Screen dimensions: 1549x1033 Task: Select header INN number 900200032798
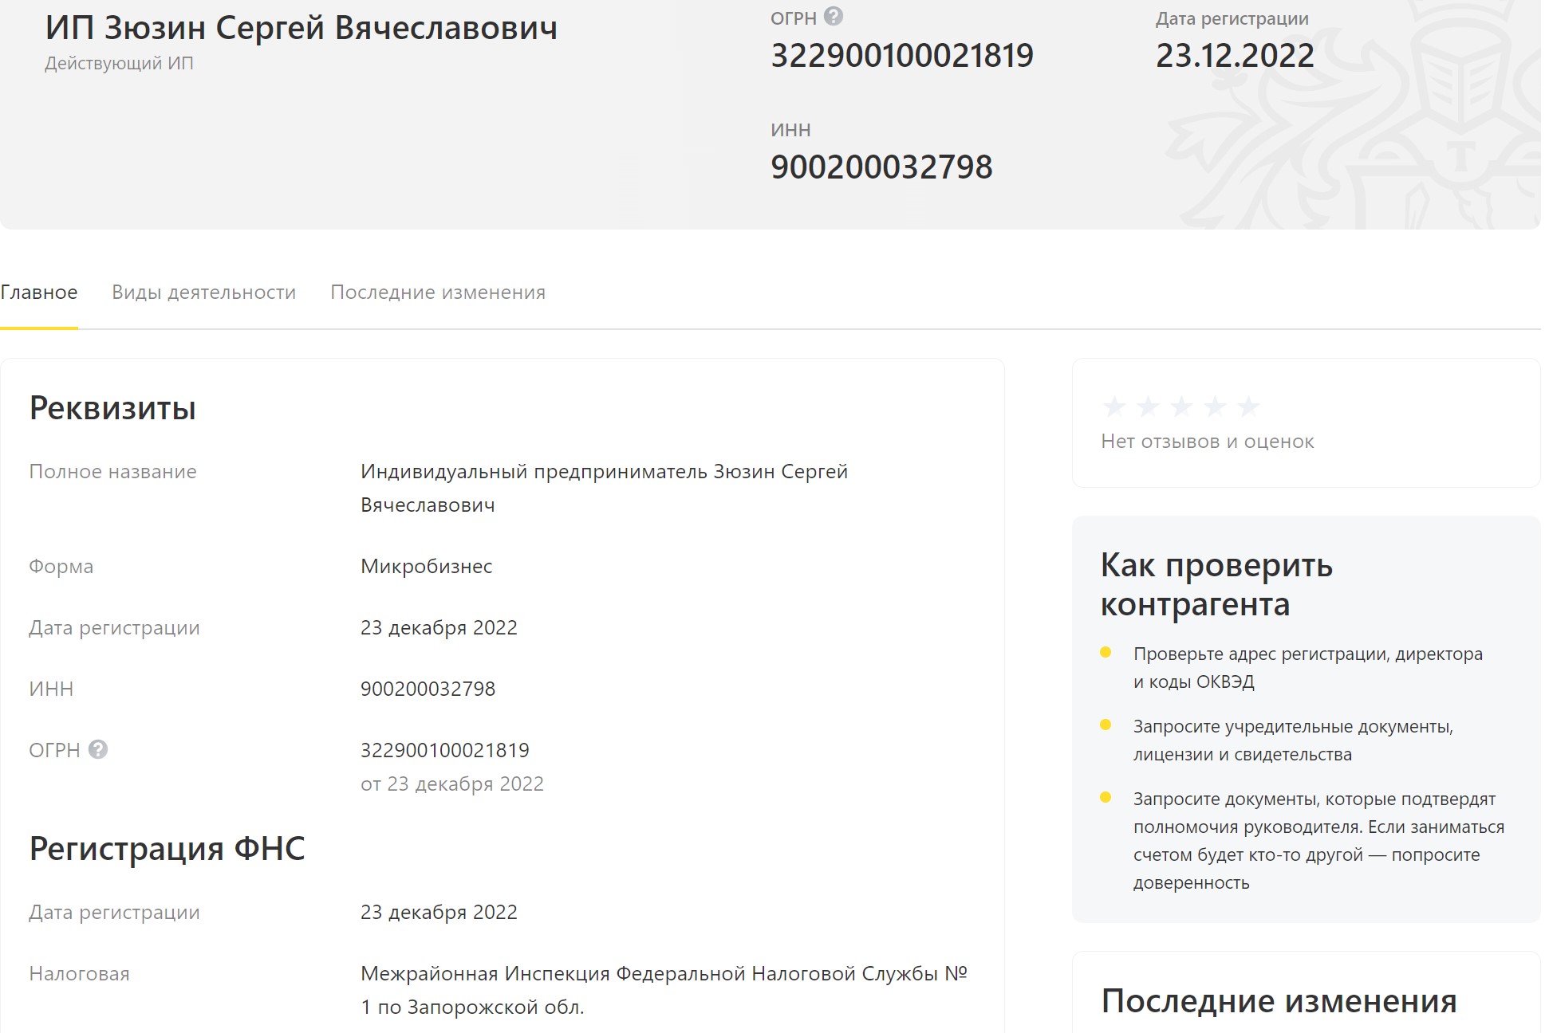(x=881, y=167)
